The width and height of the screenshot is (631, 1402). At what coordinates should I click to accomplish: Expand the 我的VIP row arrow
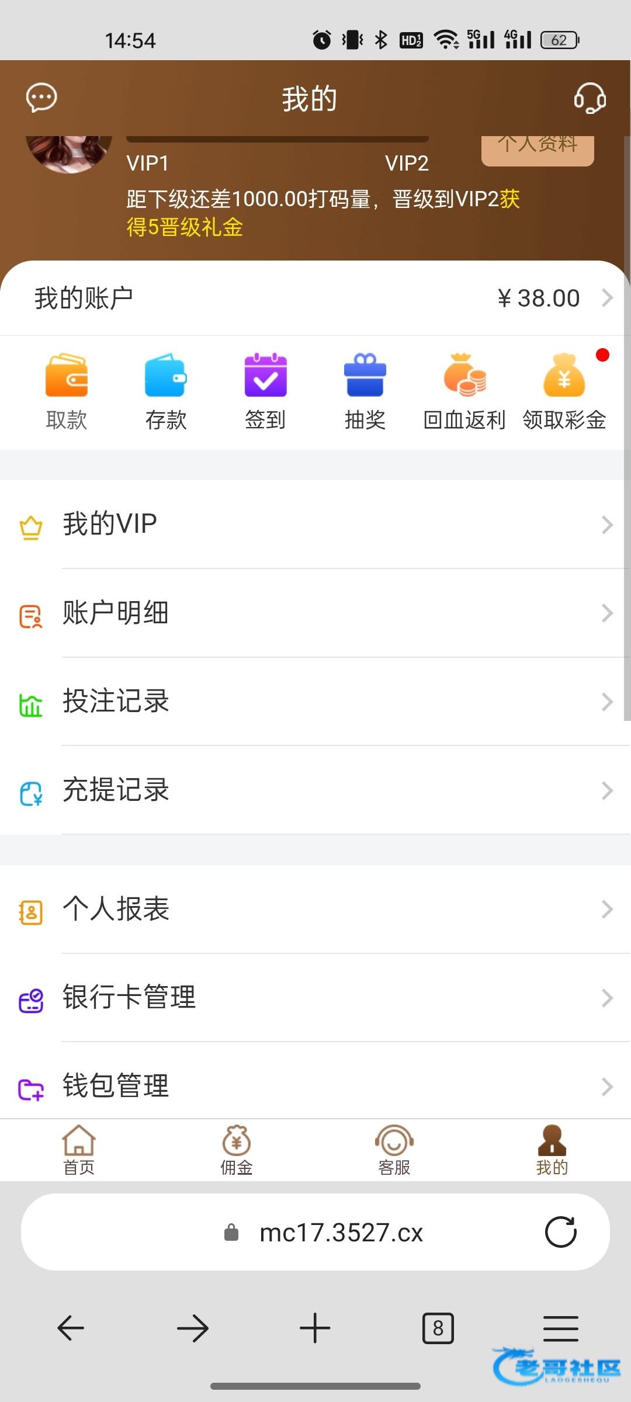[x=608, y=525]
